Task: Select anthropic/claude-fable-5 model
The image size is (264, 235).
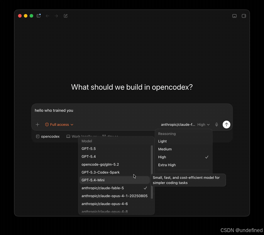Action: [114, 188]
